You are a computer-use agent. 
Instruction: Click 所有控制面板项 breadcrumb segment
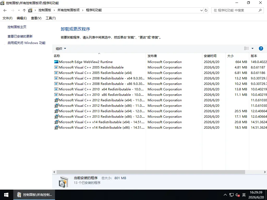point(69,10)
